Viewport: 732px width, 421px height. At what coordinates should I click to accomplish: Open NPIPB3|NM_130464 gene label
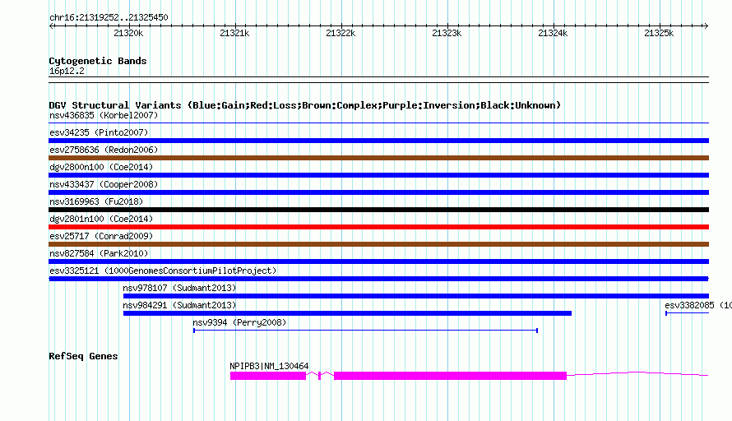tap(269, 367)
